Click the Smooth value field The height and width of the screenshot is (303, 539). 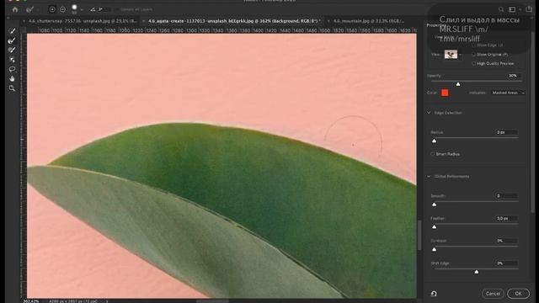[506, 196]
